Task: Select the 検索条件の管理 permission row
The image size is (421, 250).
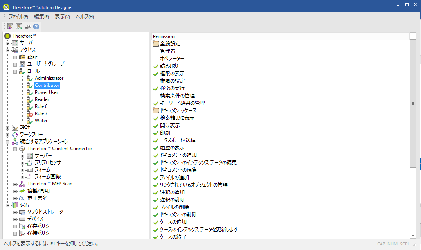Action: click(x=178, y=95)
